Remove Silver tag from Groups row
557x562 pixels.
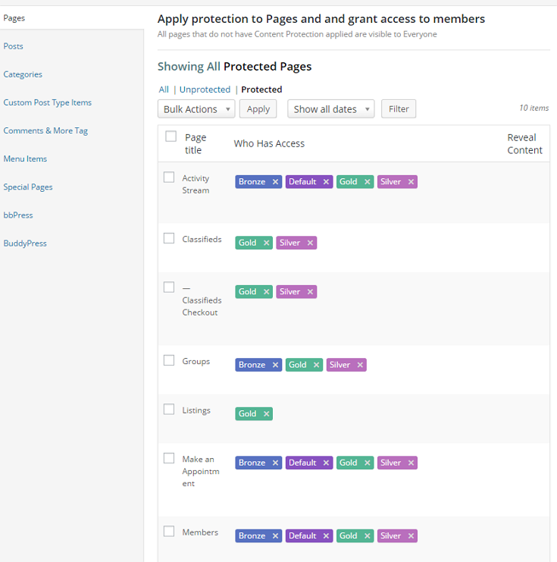360,365
